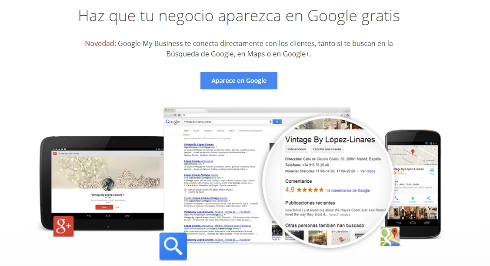Tap refresh icon on tablet app bar
This screenshot has height=266, width=490.
[162, 154]
